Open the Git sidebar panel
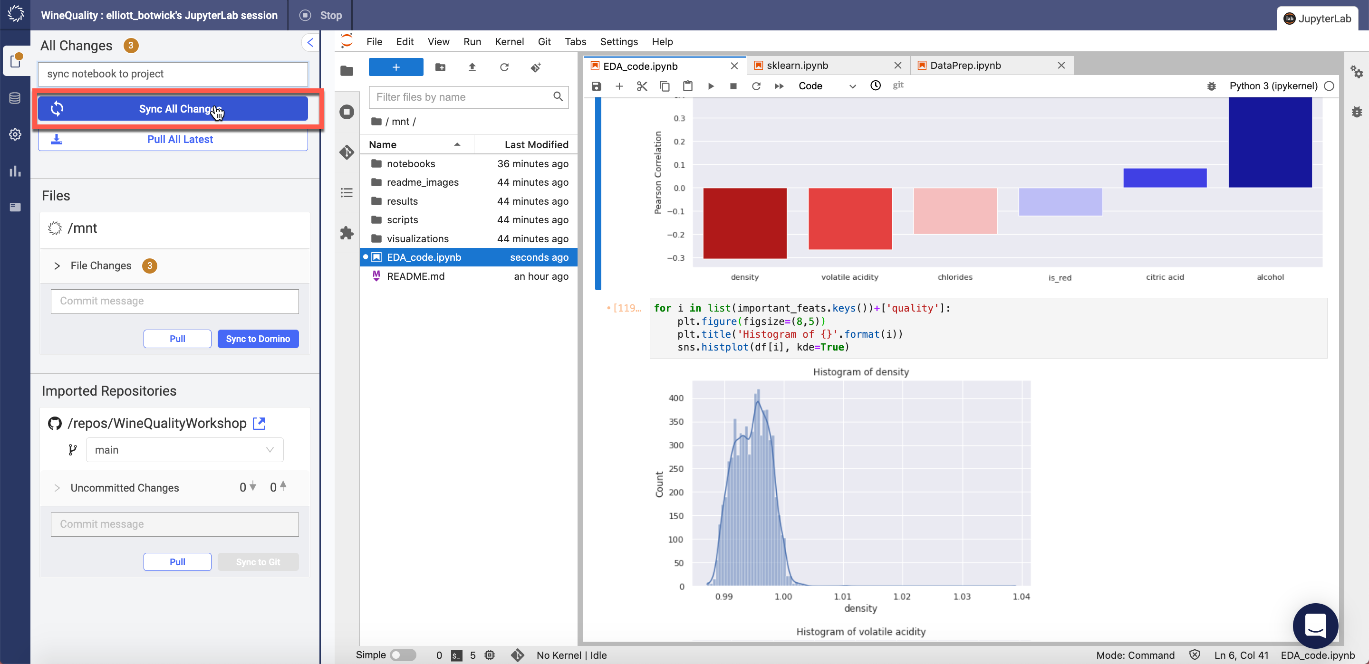Viewport: 1369px width, 664px height. click(347, 152)
